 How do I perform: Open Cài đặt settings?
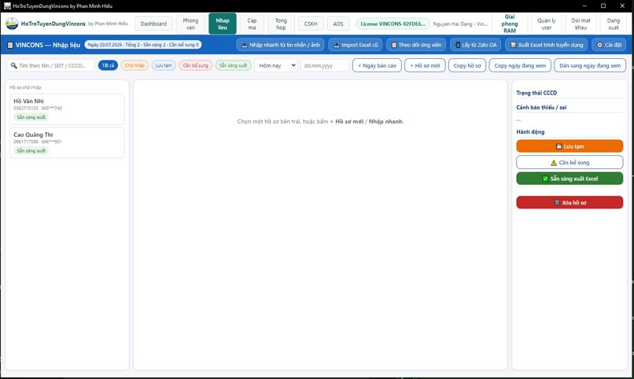609,45
